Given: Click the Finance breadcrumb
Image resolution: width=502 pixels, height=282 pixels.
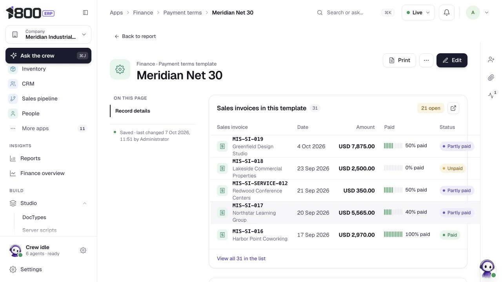Looking at the screenshot, I should coord(143,13).
